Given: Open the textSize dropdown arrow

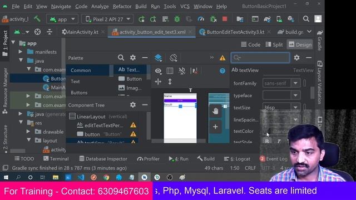Looking at the screenshot, I should (295, 107).
